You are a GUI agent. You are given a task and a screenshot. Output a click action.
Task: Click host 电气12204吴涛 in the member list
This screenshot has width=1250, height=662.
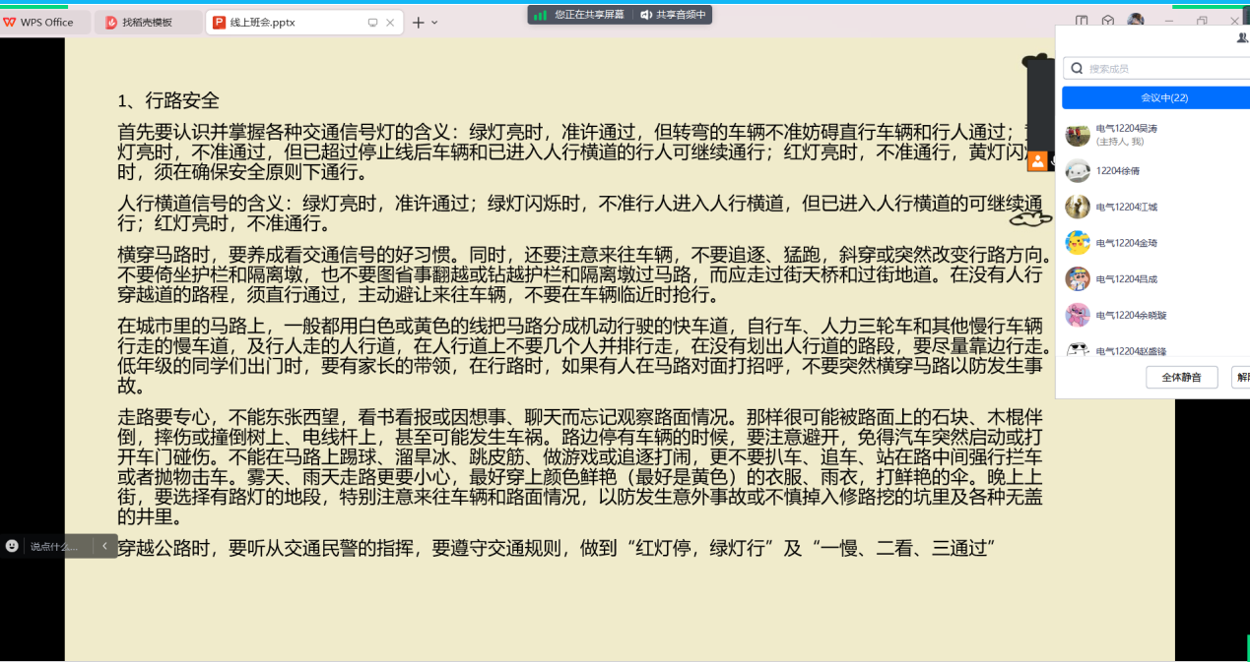point(1127,129)
